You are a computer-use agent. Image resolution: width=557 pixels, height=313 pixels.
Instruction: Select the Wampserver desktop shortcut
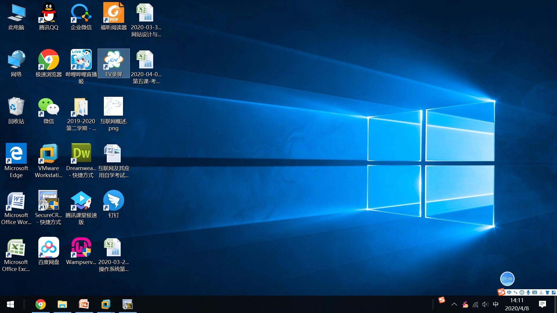(x=81, y=252)
